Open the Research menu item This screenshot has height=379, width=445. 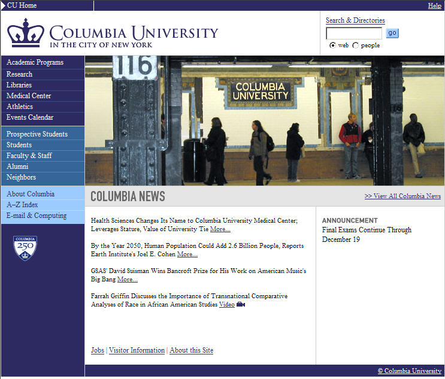point(19,74)
